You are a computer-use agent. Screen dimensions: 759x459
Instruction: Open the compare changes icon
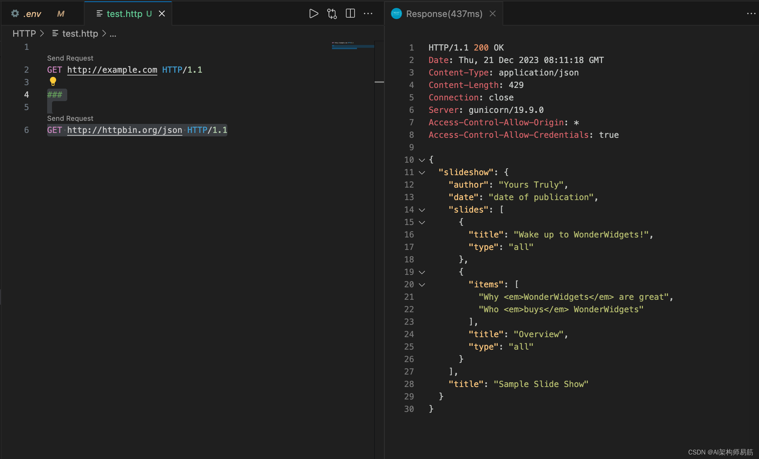[332, 14]
